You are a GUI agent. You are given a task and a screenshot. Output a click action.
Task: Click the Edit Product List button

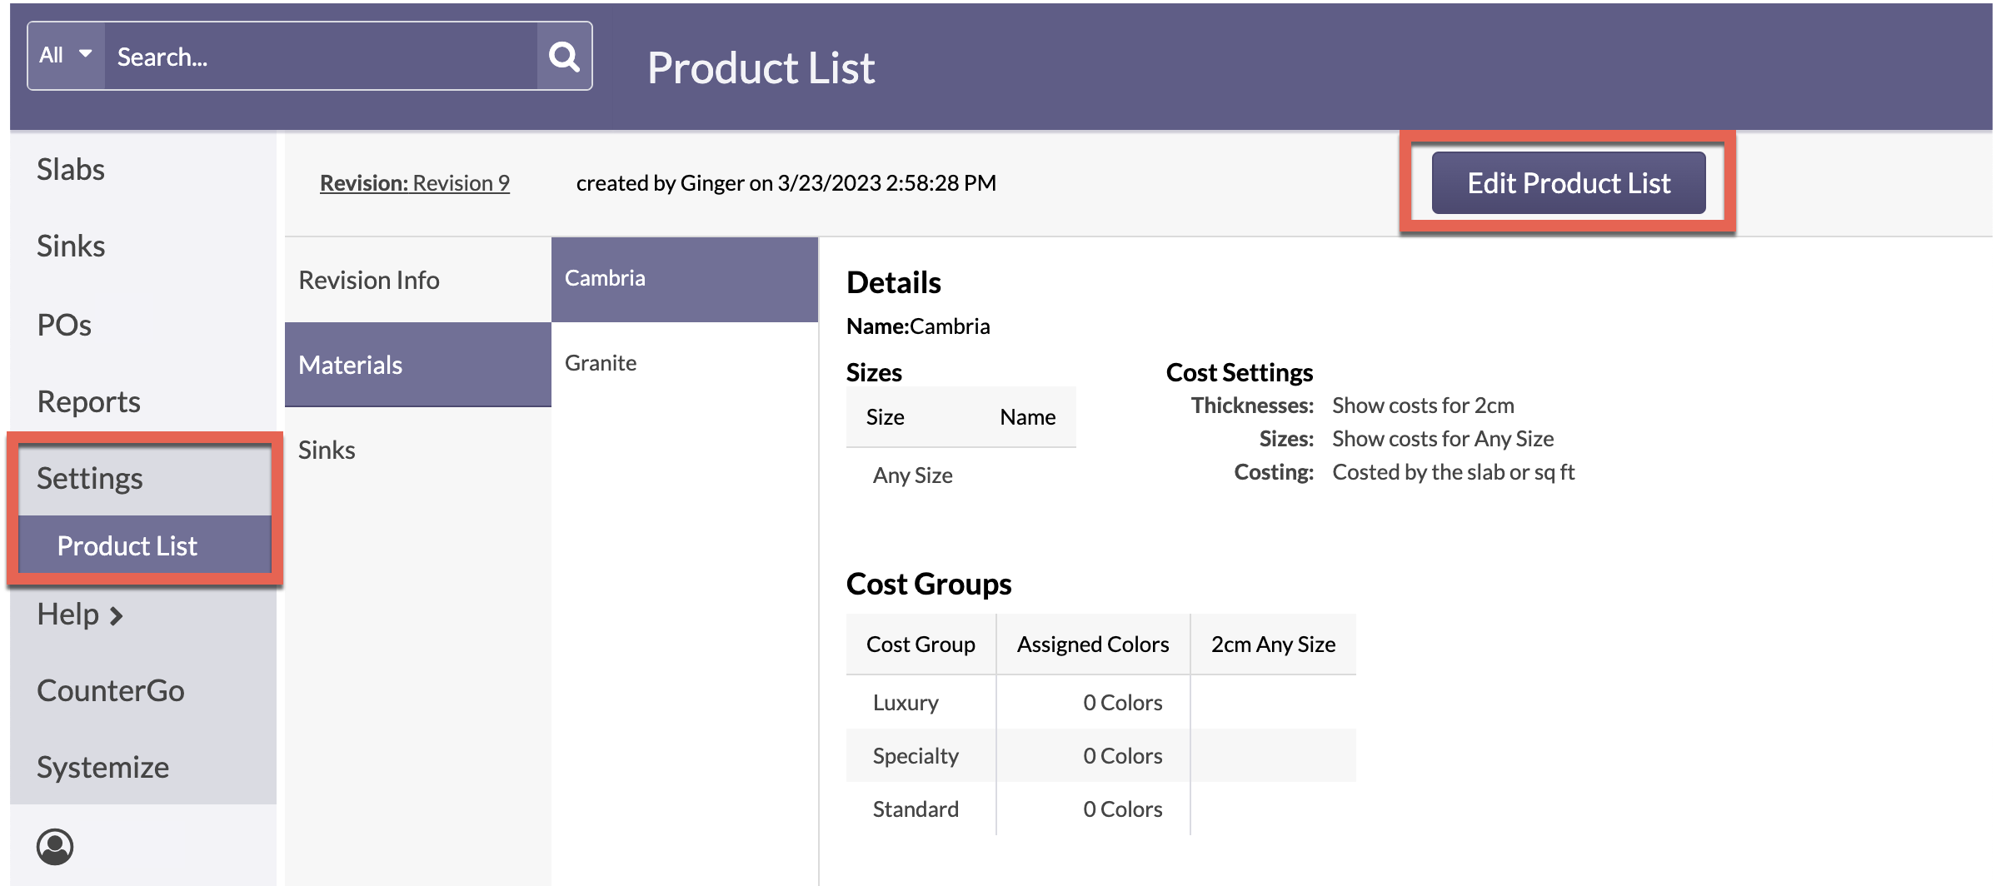(1568, 183)
